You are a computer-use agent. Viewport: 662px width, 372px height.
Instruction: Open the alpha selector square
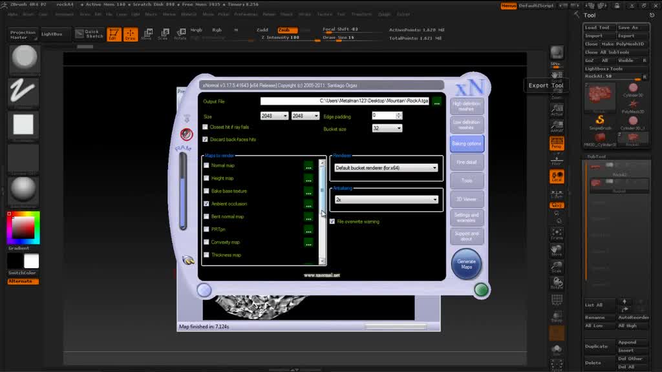click(x=23, y=125)
